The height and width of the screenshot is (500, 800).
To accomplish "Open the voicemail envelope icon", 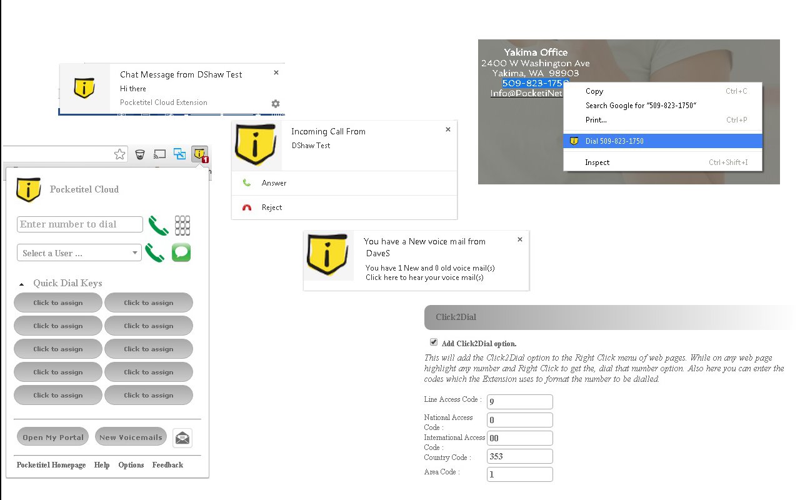I will [x=182, y=438].
